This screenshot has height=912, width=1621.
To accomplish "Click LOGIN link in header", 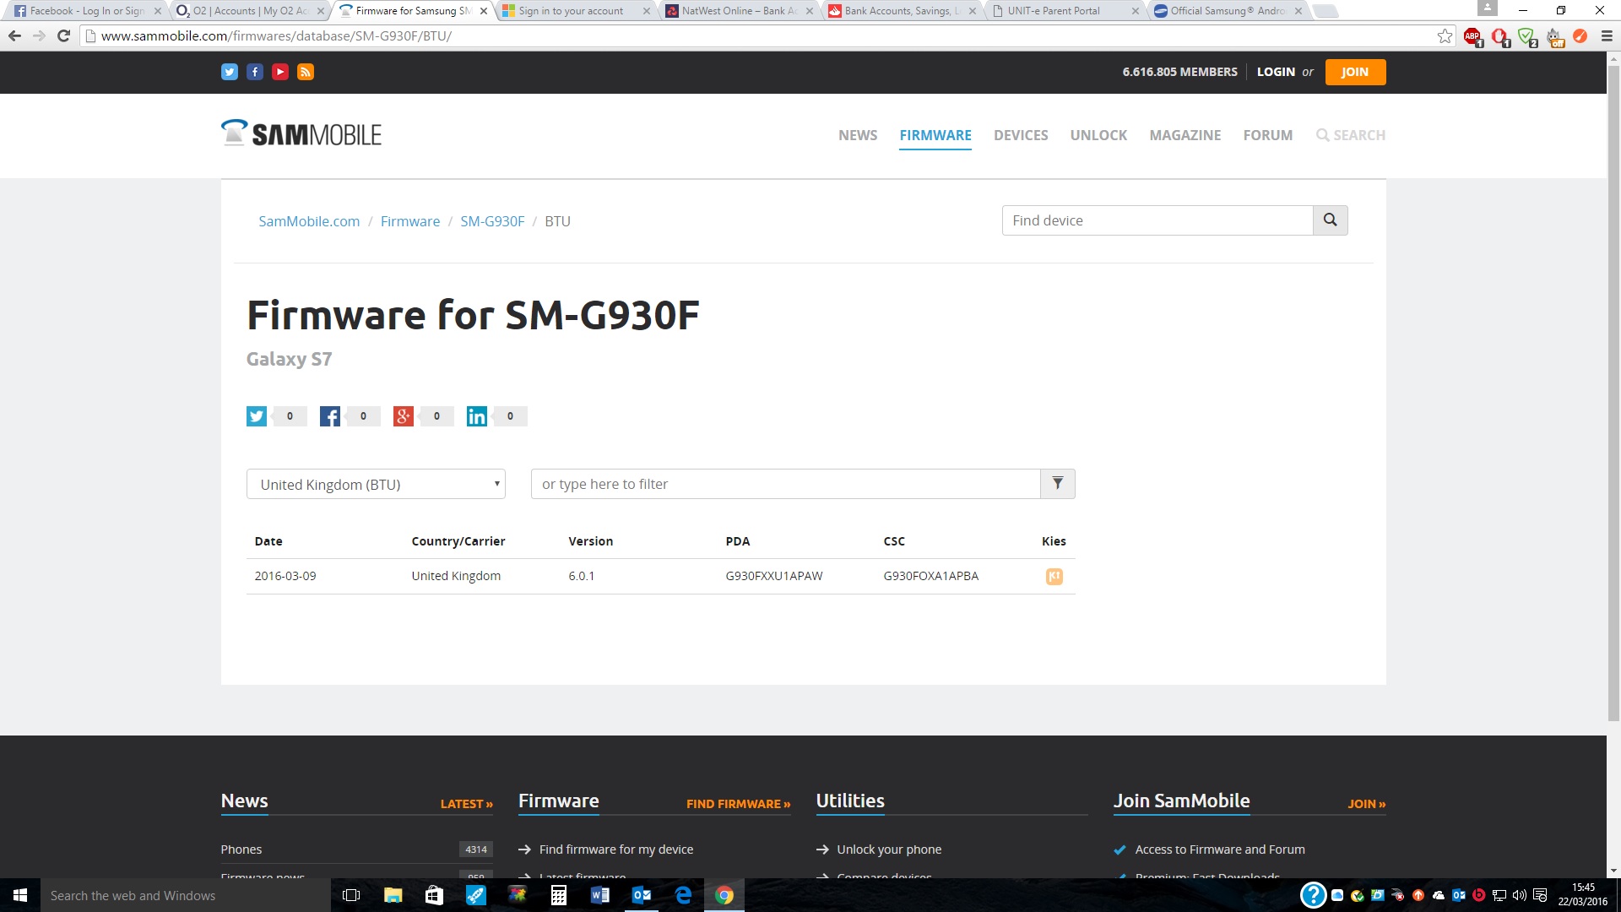I will coord(1276,72).
